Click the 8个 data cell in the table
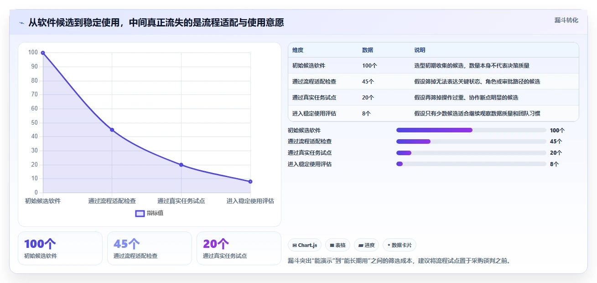This screenshot has height=283, width=597. pos(366,114)
